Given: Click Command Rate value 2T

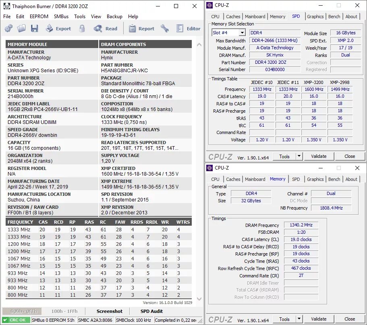Looking at the screenshot, I should click(x=301, y=275).
